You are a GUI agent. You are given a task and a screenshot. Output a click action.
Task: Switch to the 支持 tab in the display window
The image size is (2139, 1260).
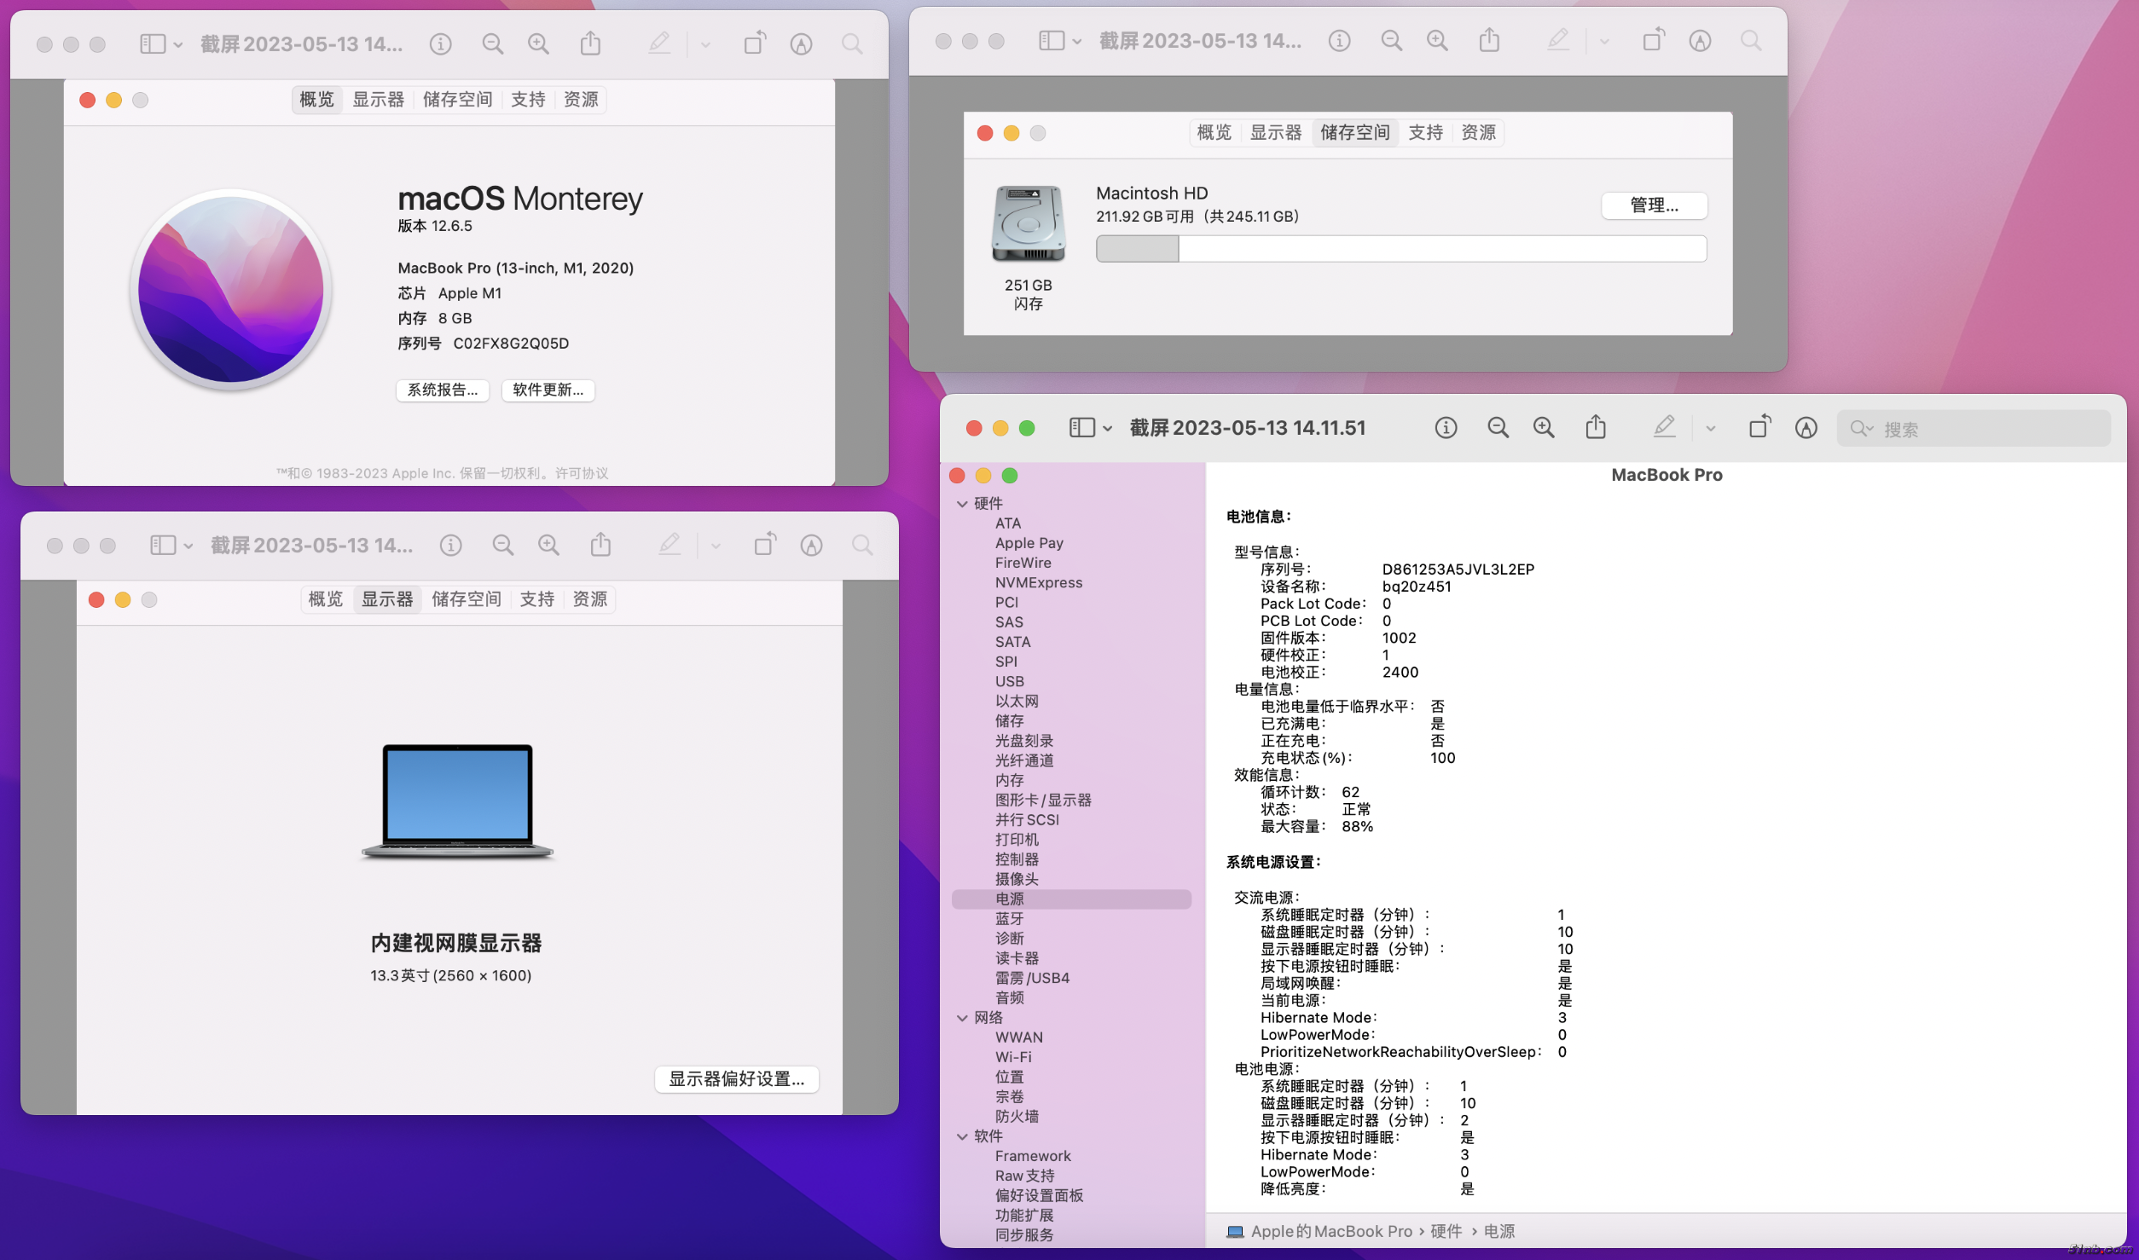(536, 599)
